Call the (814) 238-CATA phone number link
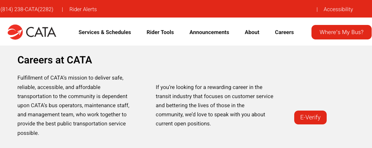372x148 pixels. pyautogui.click(x=27, y=9)
